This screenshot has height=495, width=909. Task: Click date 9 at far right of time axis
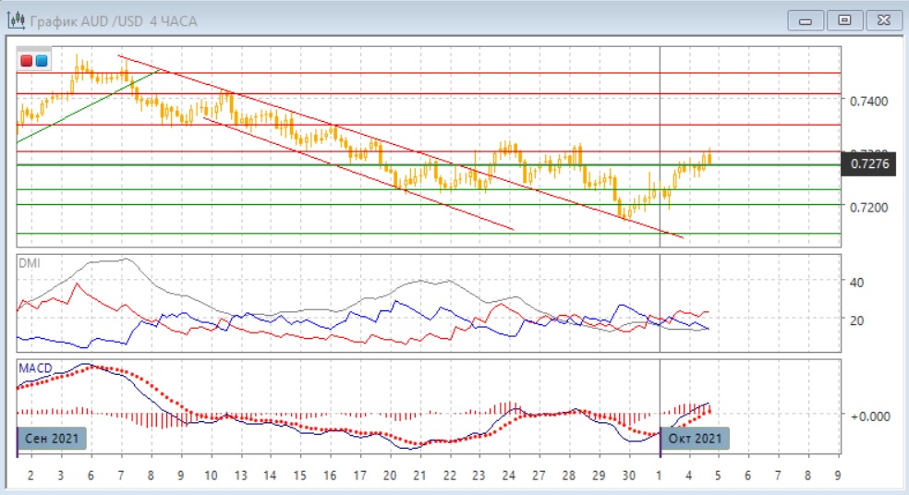click(x=837, y=475)
